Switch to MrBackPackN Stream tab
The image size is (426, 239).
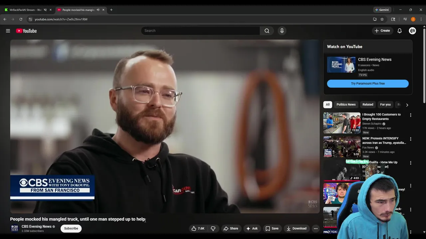pos(25,10)
